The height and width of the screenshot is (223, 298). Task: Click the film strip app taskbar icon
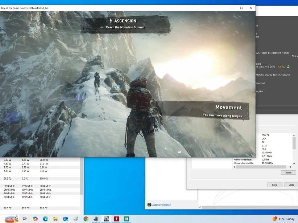coord(96,219)
